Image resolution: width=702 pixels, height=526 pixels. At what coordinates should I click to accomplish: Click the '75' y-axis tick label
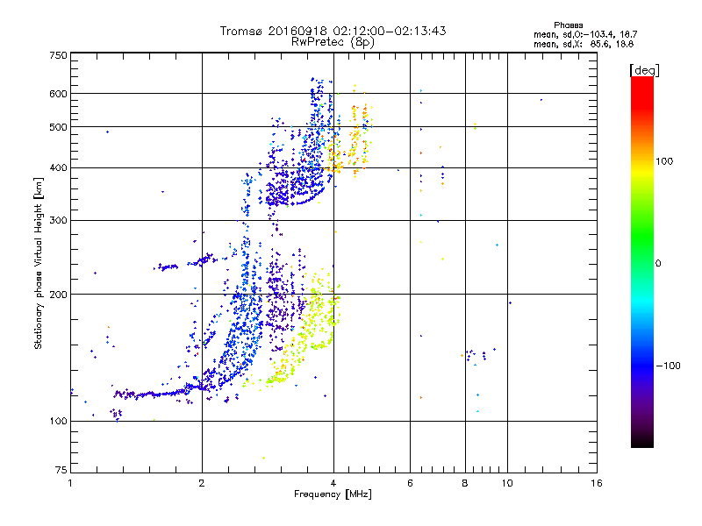[x=61, y=470]
